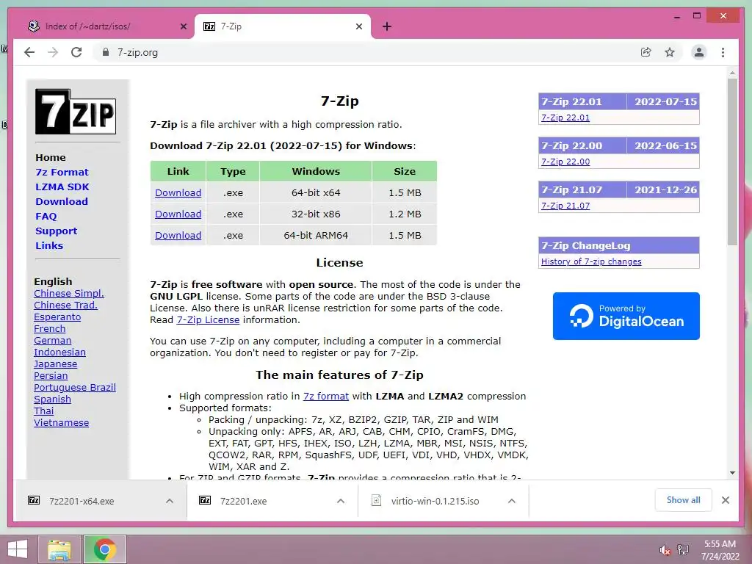Switch language to Persian
The image size is (752, 564).
(x=51, y=375)
